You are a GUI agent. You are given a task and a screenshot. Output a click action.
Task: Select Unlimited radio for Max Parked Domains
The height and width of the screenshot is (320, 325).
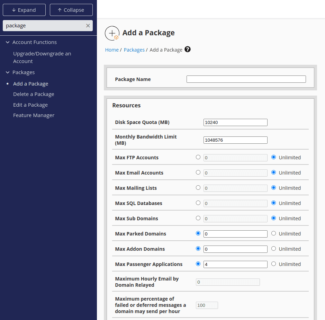(273, 233)
